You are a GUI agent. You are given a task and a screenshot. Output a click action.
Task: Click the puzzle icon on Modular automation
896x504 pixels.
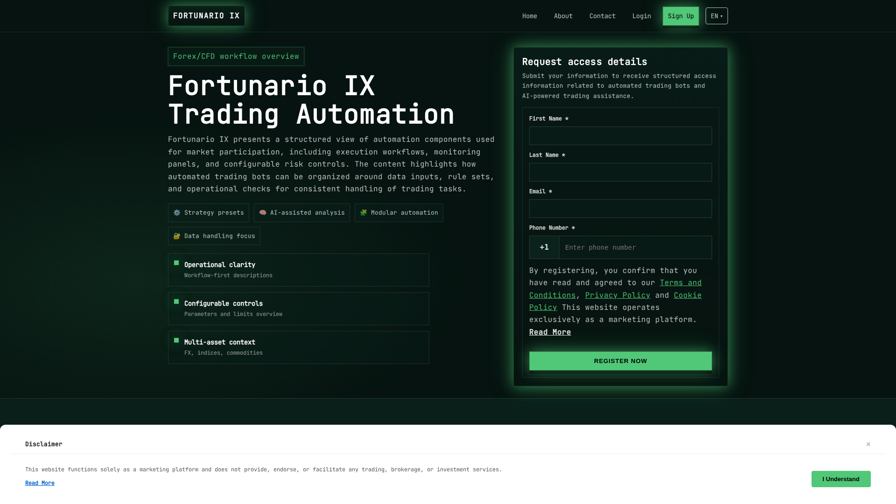(x=364, y=213)
